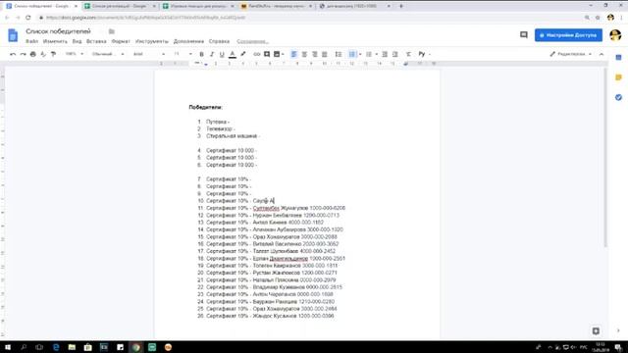Viewport: 628px width, 353px height.
Task: Open the Формат menu
Action: pyautogui.click(x=121, y=41)
